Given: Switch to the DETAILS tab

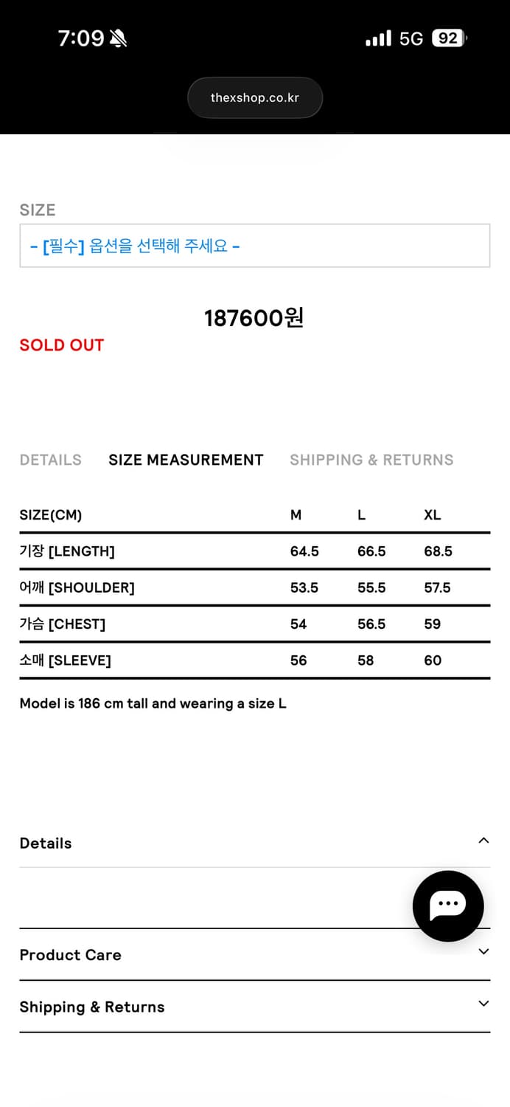Looking at the screenshot, I should pyautogui.click(x=50, y=460).
